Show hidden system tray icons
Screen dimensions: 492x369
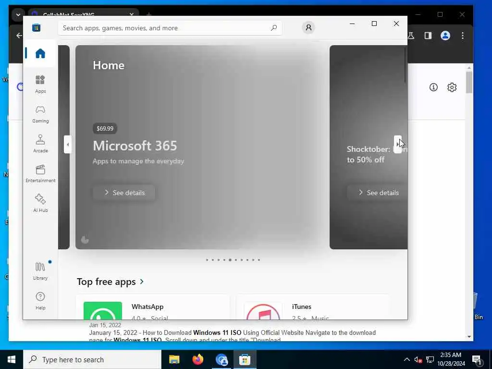tap(406, 359)
